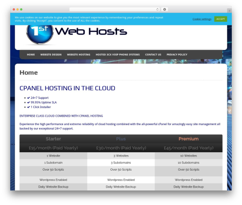Click Wordpress Enabled in Plus column
This screenshot has height=205, width=242.
121,180
